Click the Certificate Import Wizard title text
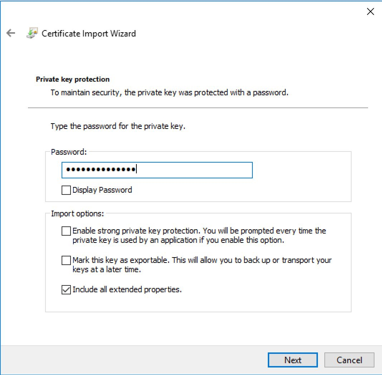Image resolution: width=382 pixels, height=375 pixels. [x=89, y=33]
